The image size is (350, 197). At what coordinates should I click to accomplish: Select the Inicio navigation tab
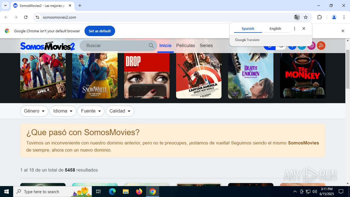[x=165, y=45]
